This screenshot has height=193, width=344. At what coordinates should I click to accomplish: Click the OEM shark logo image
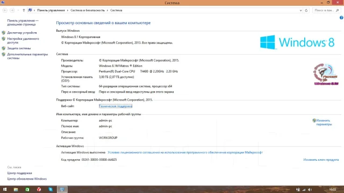326,74
